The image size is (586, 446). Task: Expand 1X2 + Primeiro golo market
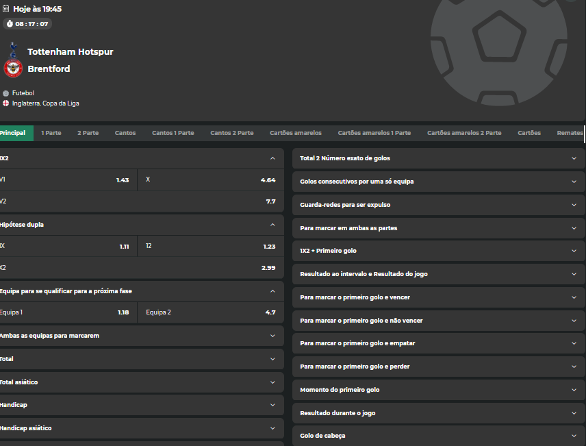tap(438, 251)
